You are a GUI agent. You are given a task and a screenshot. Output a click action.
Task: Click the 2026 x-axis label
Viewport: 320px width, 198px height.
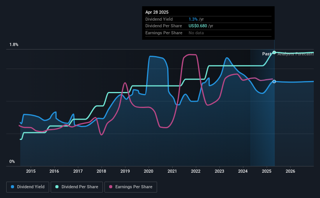tap(290, 171)
